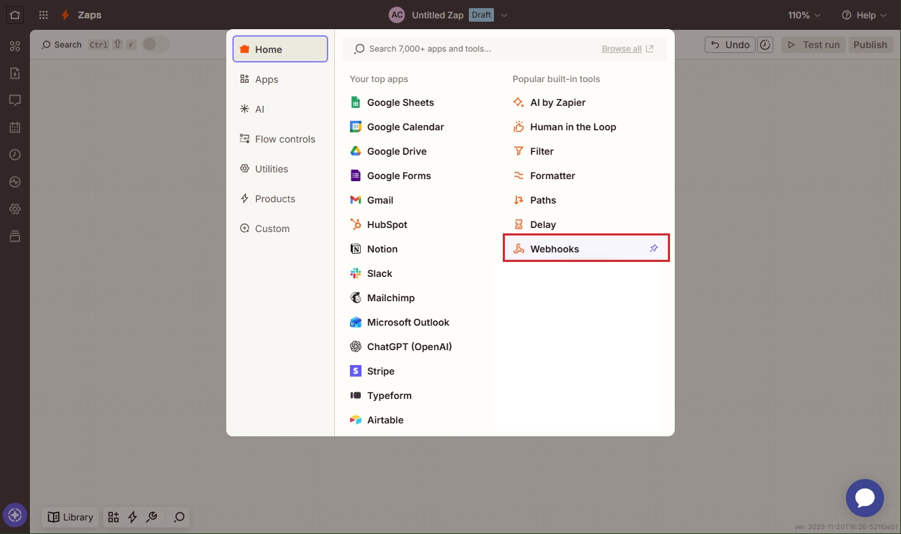
Task: Click the Publish button
Action: (870, 45)
